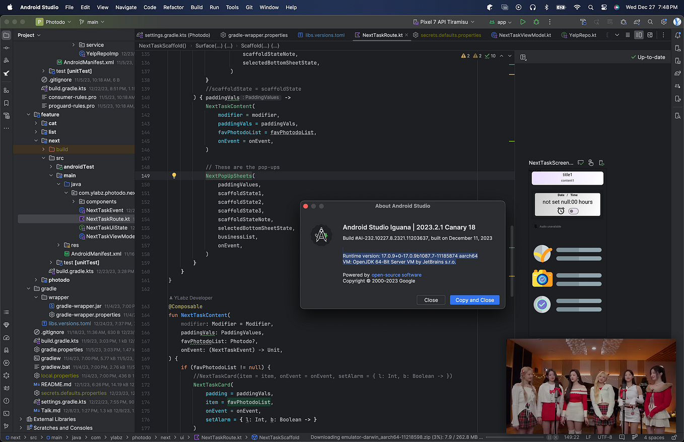Open the Problems view exclamation icon
This screenshot has height=442, width=684.
click(x=6, y=401)
